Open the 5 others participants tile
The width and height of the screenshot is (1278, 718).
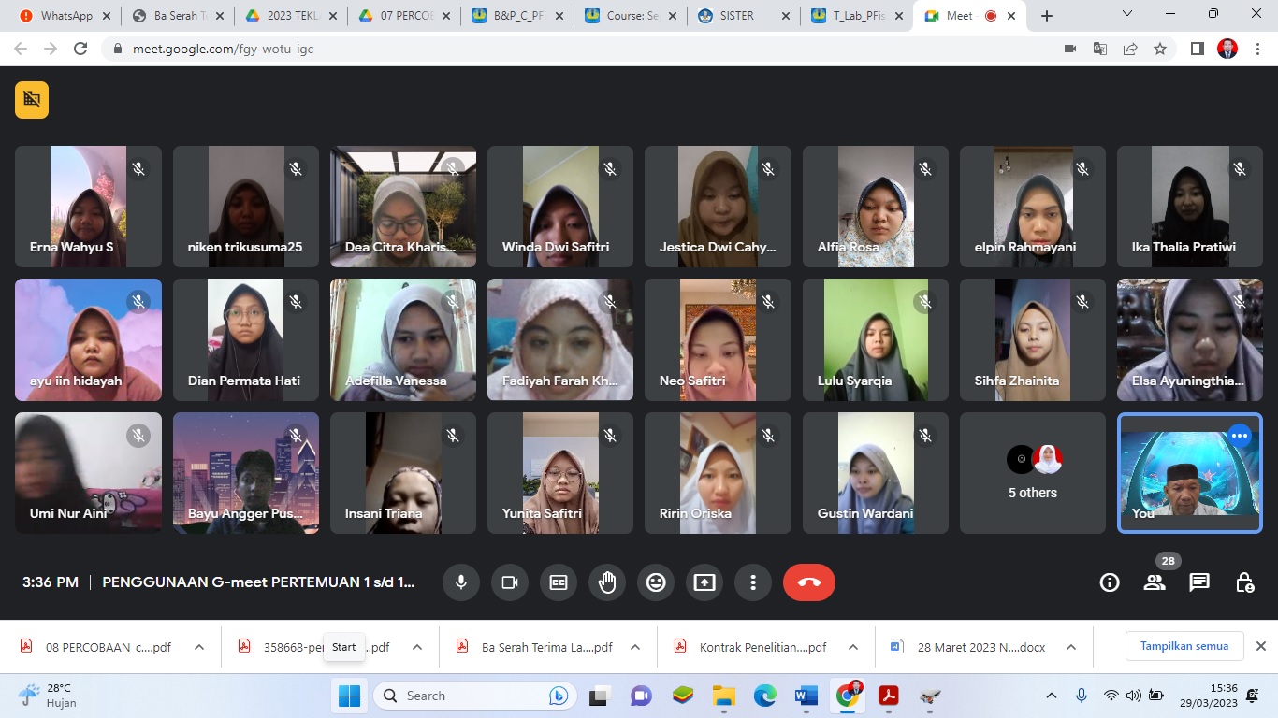[x=1033, y=473]
